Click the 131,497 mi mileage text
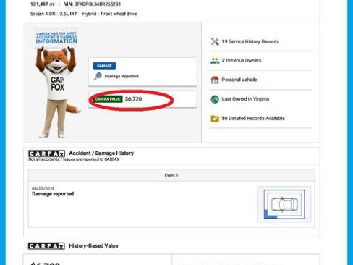Image resolution: width=353 pixels, height=265 pixels. coord(42,4)
